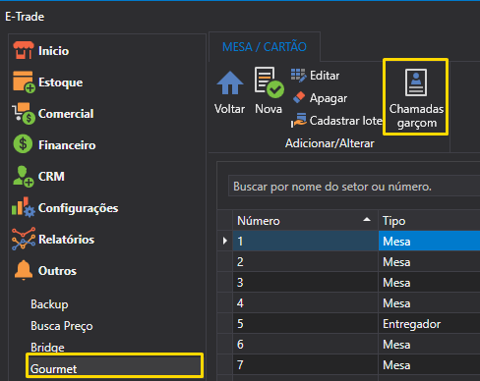Select Backup under Outros
The image size is (480, 381).
pos(49,304)
